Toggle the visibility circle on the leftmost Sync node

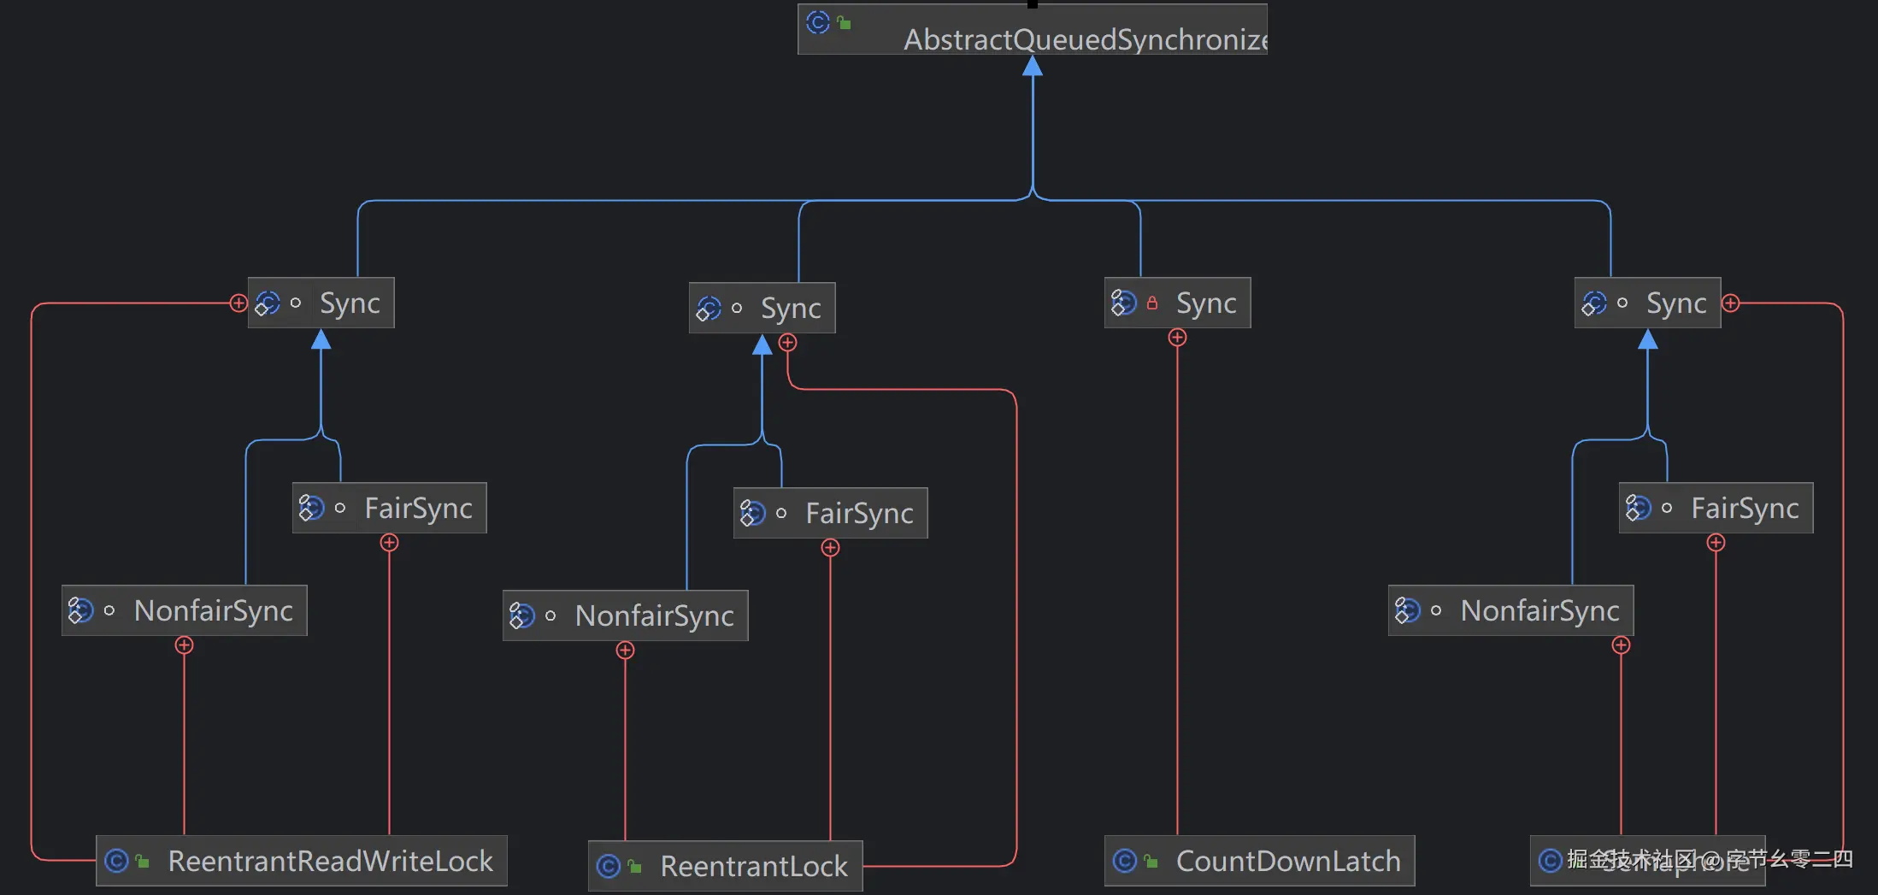click(x=295, y=303)
